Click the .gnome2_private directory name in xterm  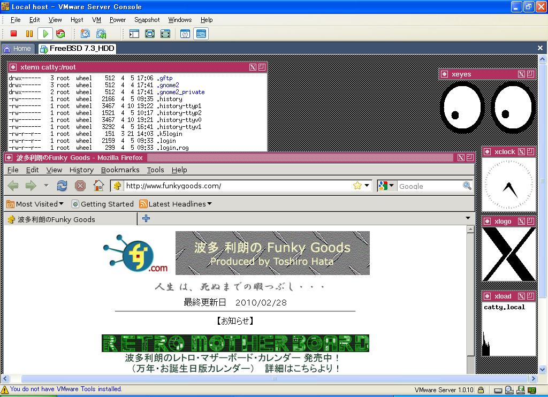[181, 92]
